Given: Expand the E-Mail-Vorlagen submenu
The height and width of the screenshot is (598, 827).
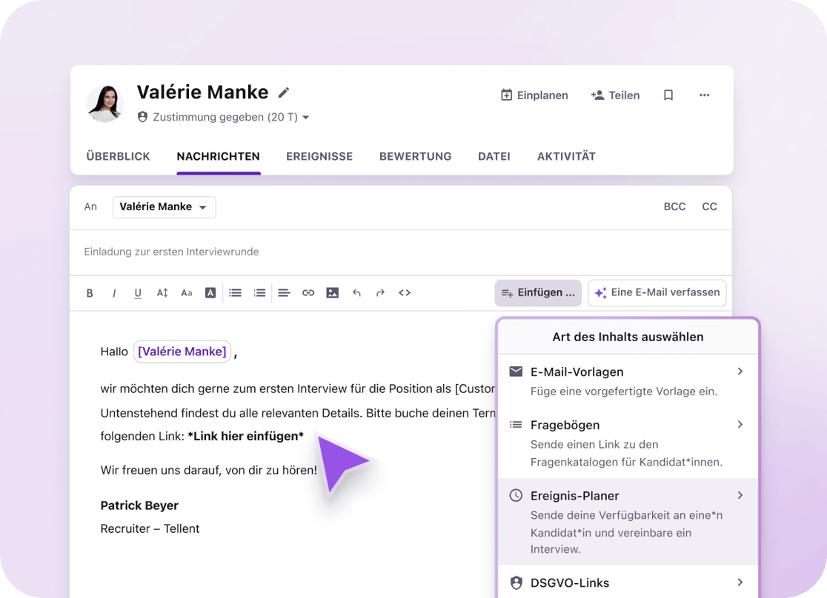Looking at the screenshot, I should pos(740,372).
